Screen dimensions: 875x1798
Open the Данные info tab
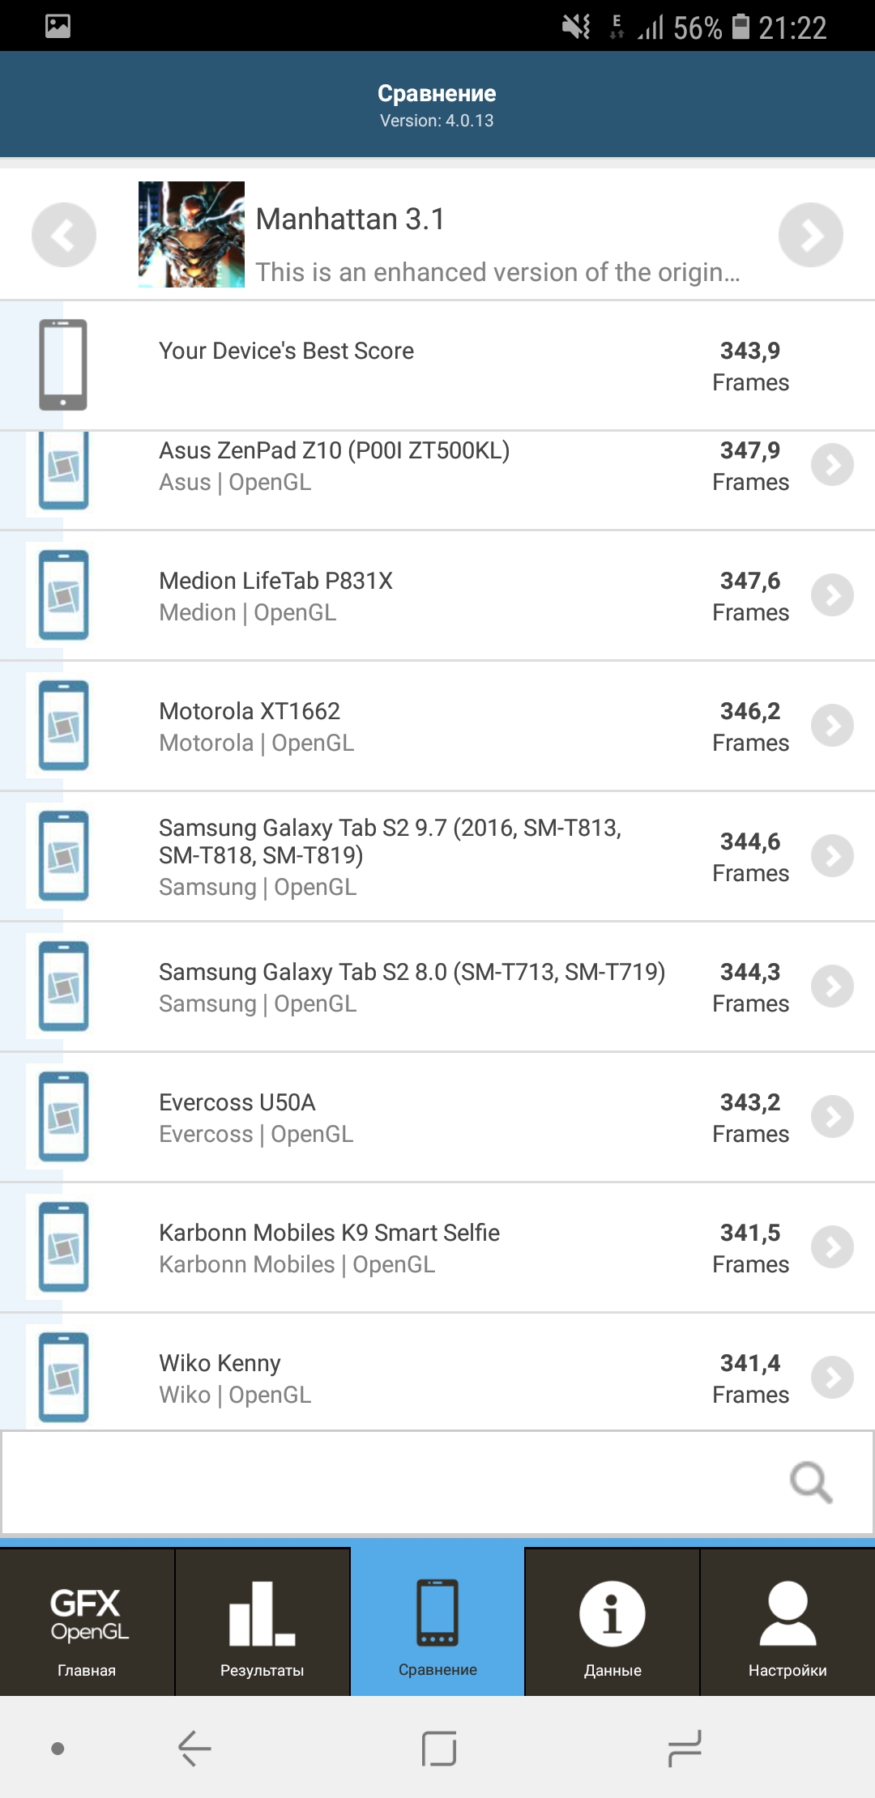point(612,1622)
